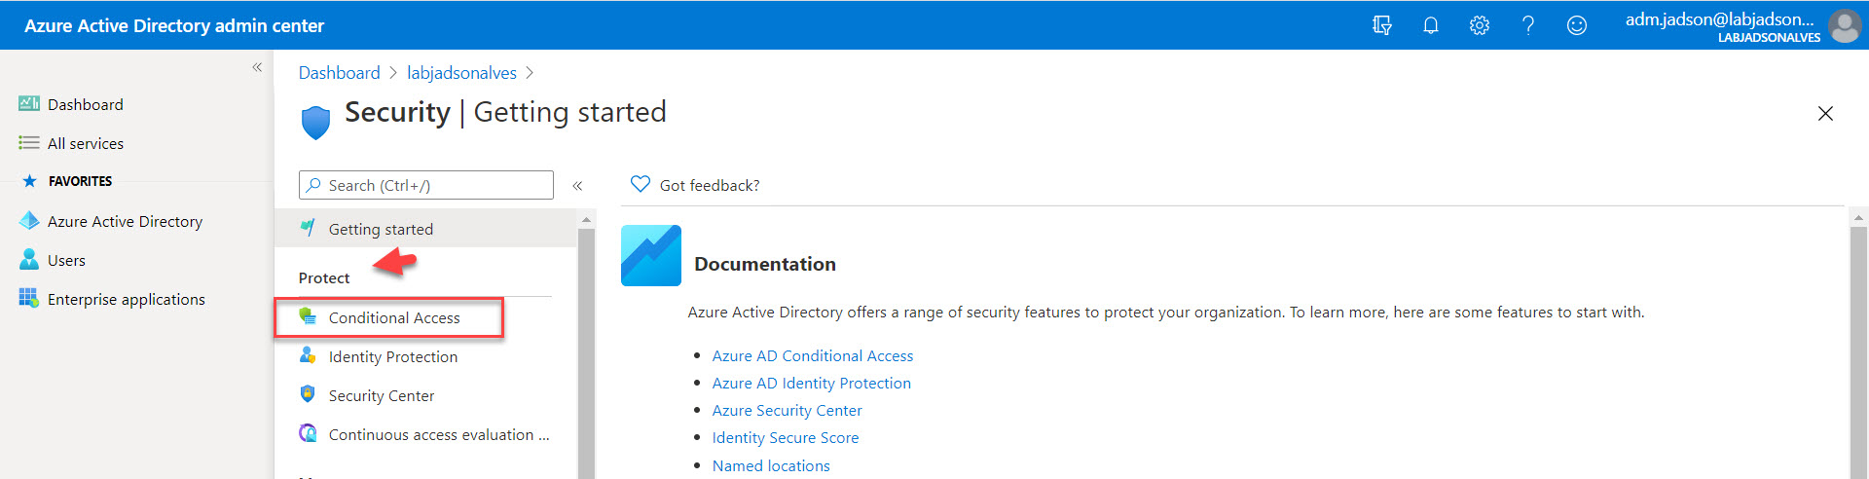Image resolution: width=1869 pixels, height=479 pixels.
Task: Select Identity Protection menu item
Action: coord(392,357)
